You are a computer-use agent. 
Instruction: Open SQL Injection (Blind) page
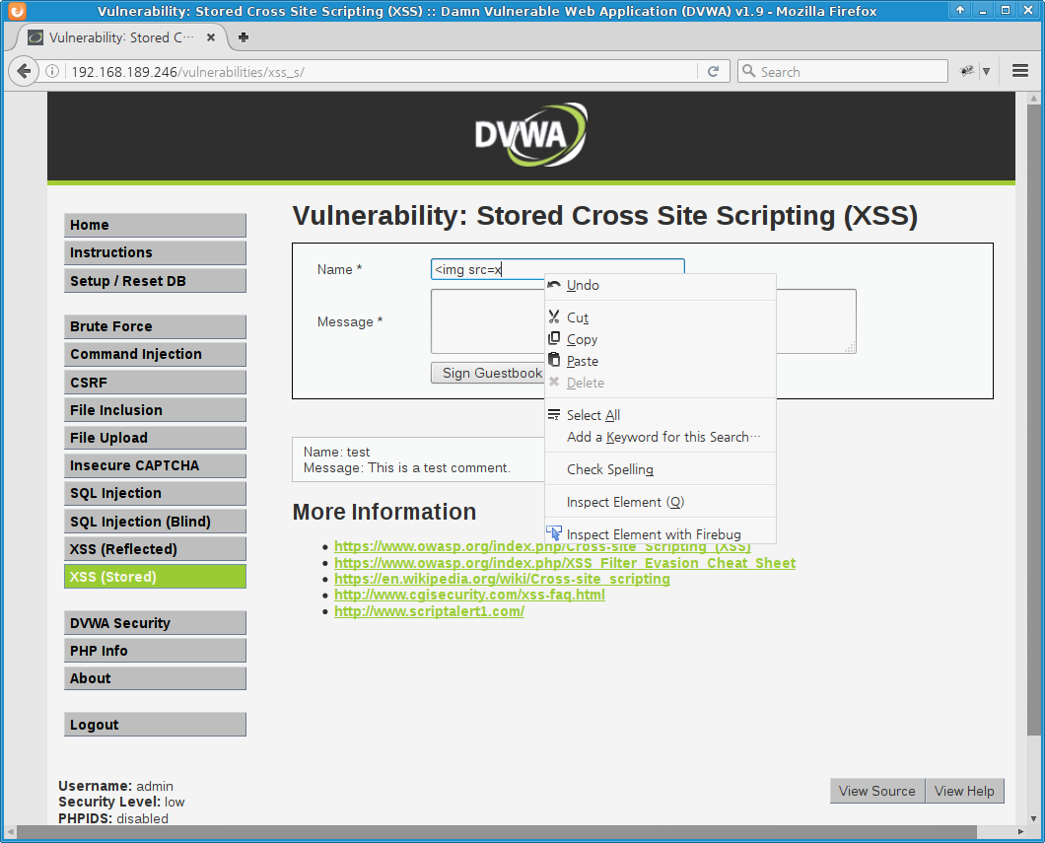tap(155, 522)
